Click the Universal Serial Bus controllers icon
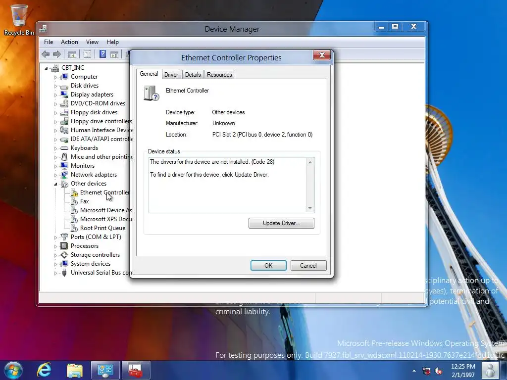The image size is (507, 380). [x=64, y=273]
